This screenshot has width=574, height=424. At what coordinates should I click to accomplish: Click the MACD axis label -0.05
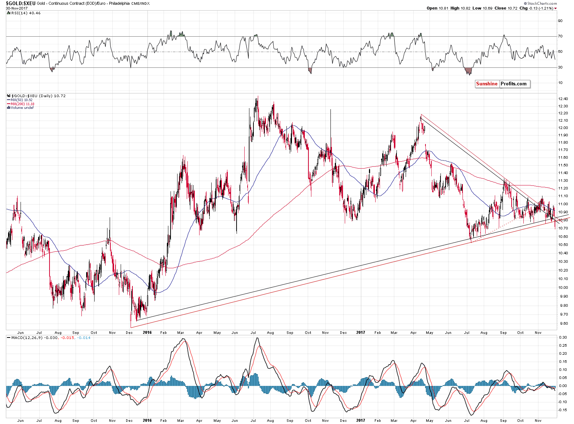tap(562, 394)
